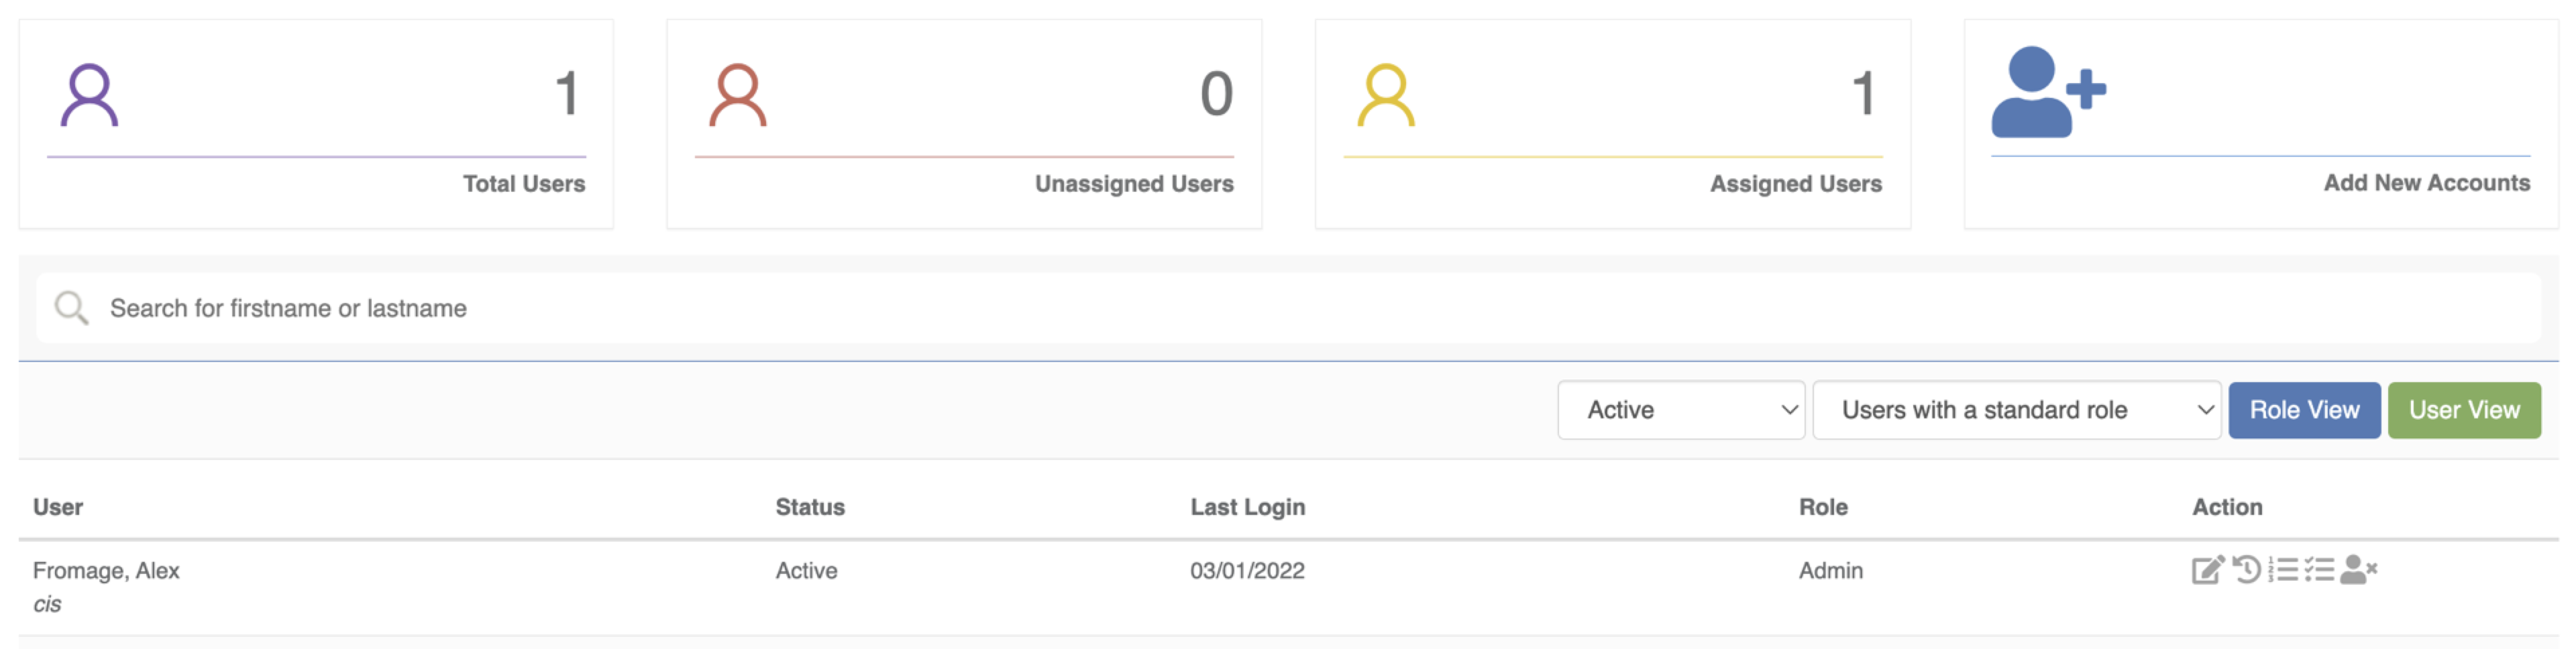Click the Role column header
Screen dimensions: 2576x649
pyautogui.click(x=1822, y=507)
